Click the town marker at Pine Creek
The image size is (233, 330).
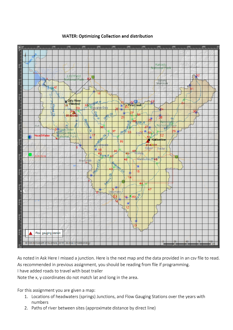[126, 105]
